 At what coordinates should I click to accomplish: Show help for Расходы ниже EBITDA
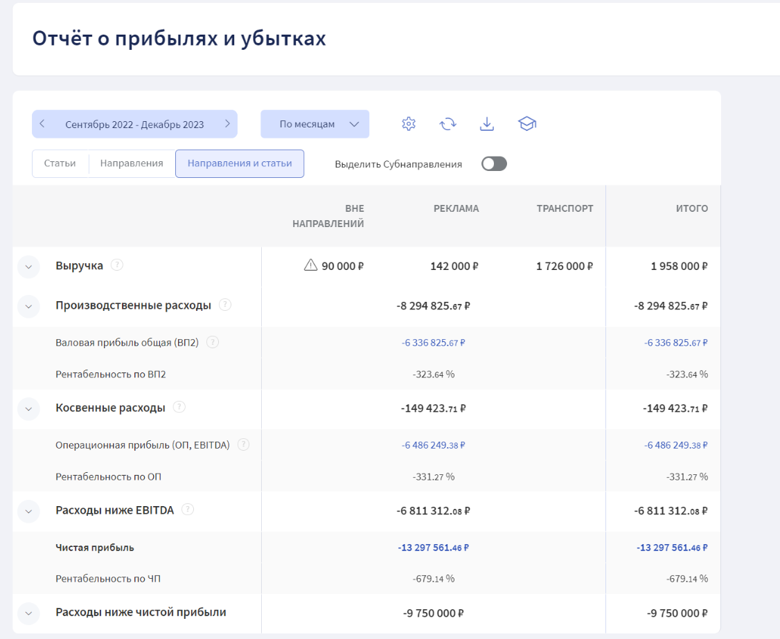coord(188,510)
